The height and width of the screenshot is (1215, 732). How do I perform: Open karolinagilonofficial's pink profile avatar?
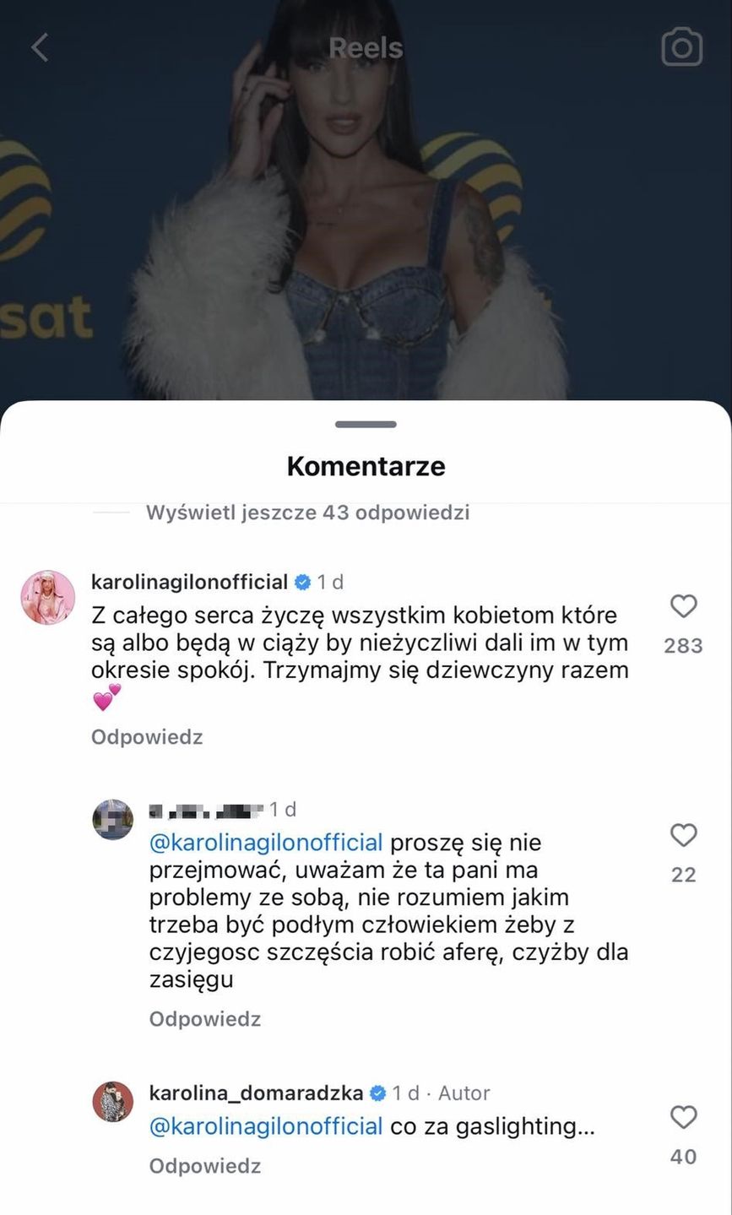click(x=48, y=598)
